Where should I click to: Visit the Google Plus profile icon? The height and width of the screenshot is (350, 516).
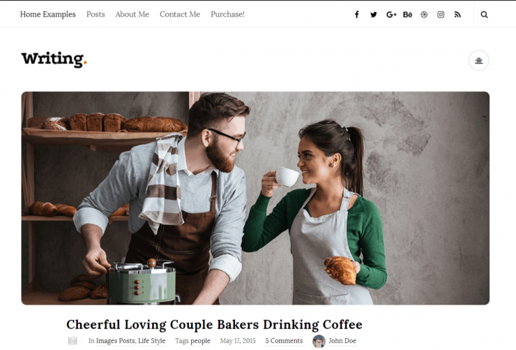point(391,15)
